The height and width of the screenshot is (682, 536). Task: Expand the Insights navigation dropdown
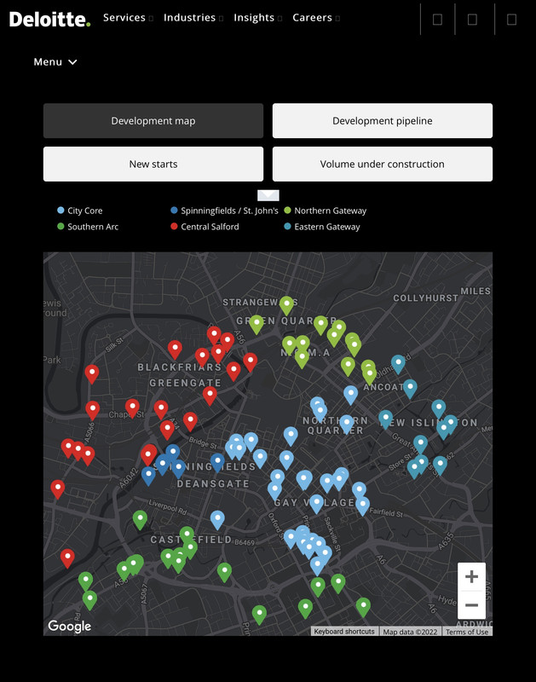click(x=258, y=18)
